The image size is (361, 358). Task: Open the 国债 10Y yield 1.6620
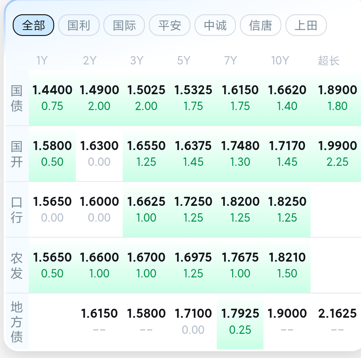[x=287, y=98]
